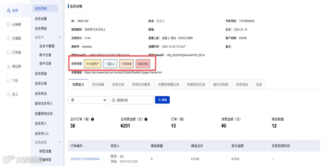Click the 账户余额 value ¥29.98
Image resolution: width=324 pixels, height=166 pixels.
pos(242,38)
